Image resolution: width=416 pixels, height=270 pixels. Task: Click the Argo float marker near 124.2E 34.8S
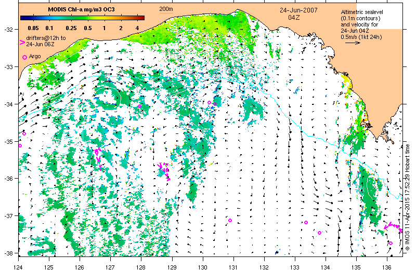pyautogui.click(x=24, y=134)
